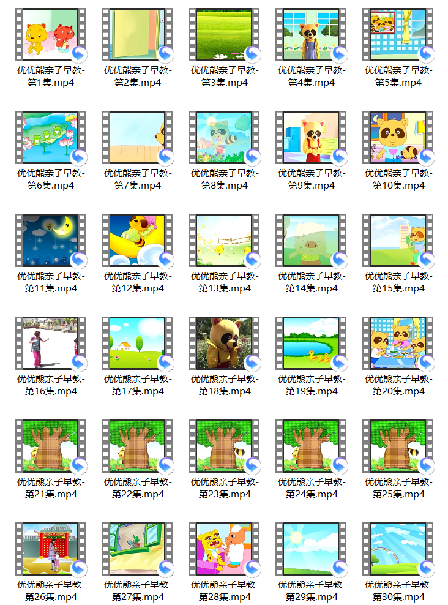This screenshot has height=605, width=448.
Task: Select the 第22集.mp4 tree video icon
Action: pos(137,446)
